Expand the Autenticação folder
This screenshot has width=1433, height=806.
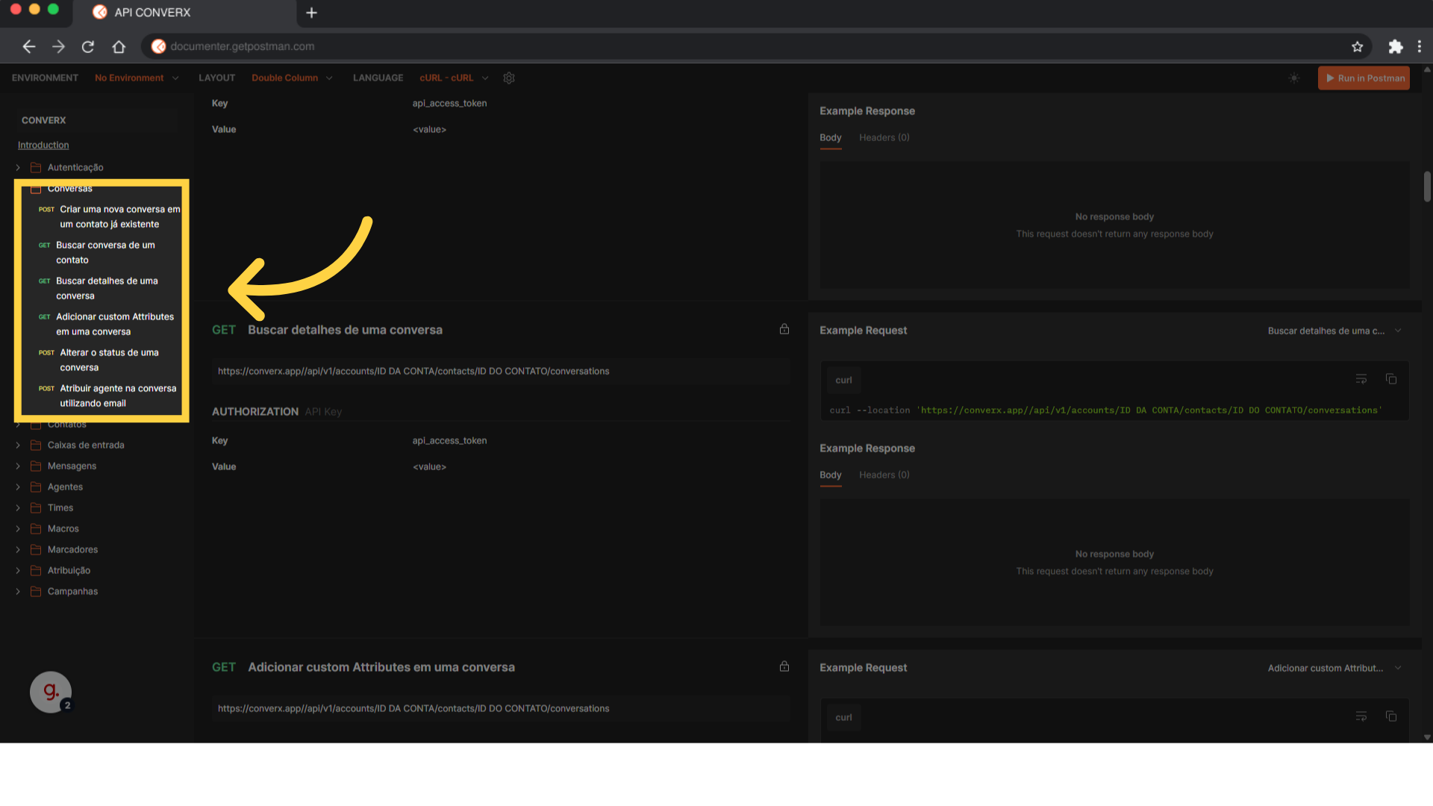pos(18,167)
